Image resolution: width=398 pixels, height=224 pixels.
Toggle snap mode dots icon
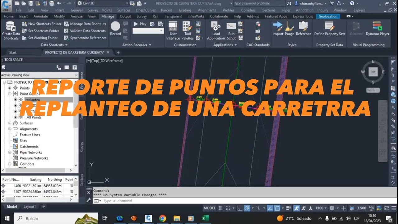point(228,208)
